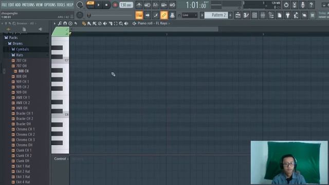329x185 pixels.
Task: Toggle the blend recording overdub button
Action: tap(164, 5)
